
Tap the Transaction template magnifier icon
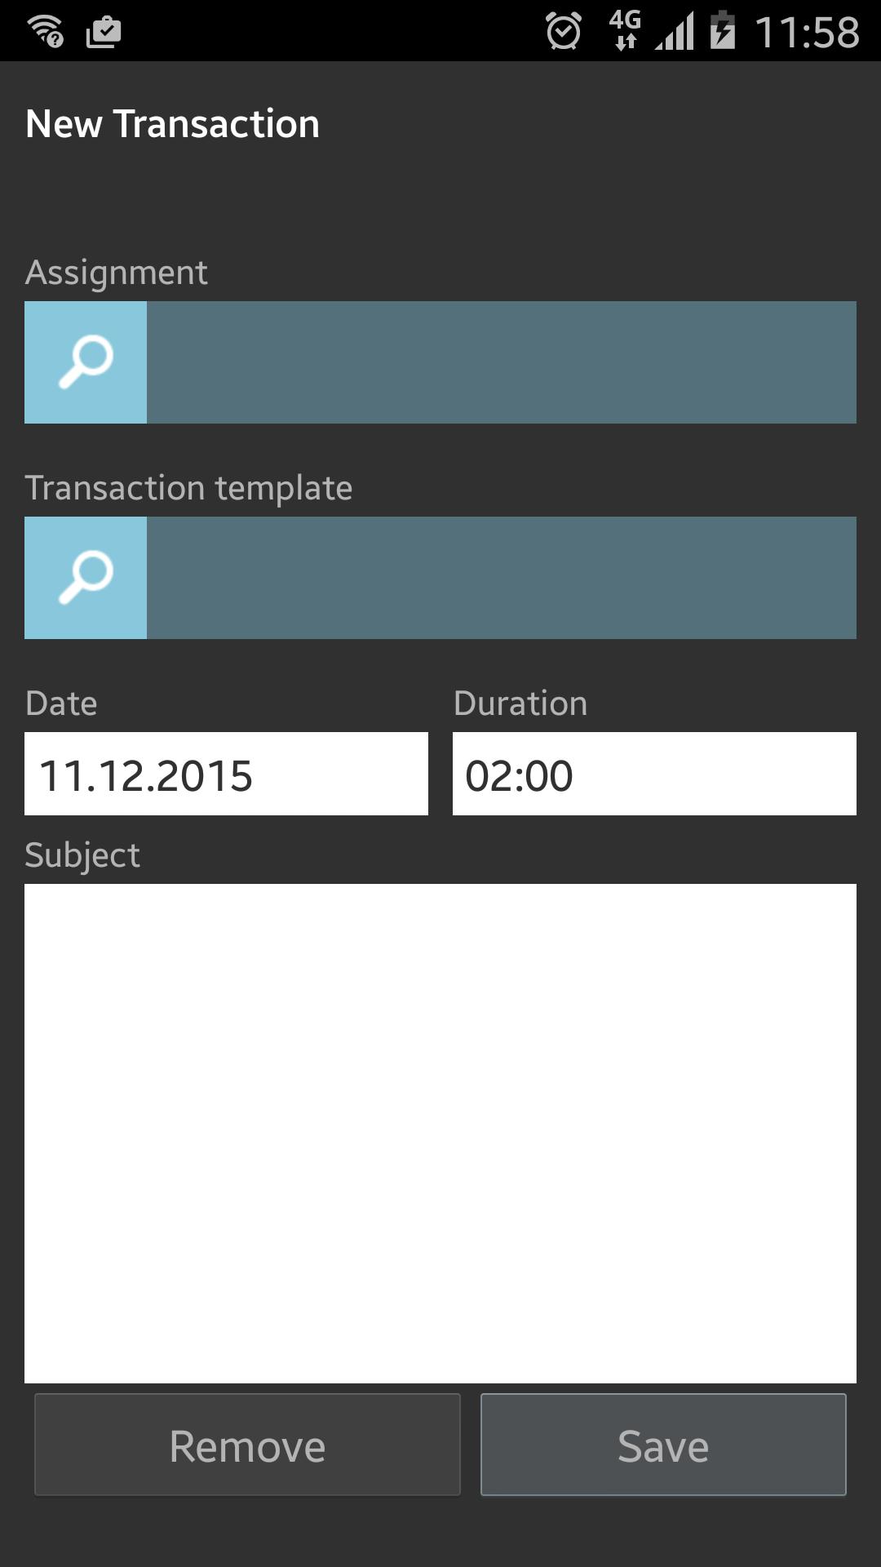[x=86, y=578]
